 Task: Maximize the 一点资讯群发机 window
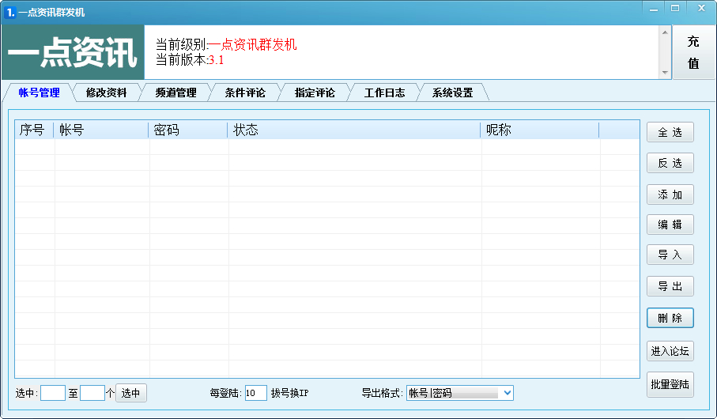click(x=675, y=8)
